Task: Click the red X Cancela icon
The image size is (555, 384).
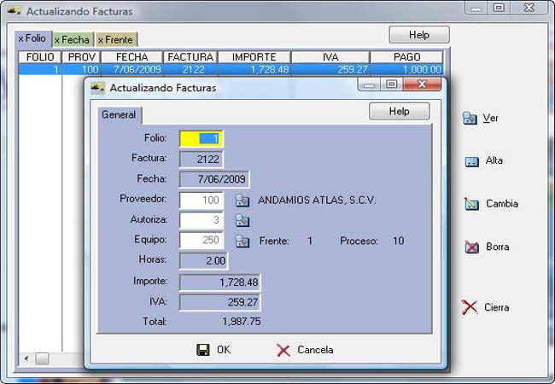Action: 283,350
